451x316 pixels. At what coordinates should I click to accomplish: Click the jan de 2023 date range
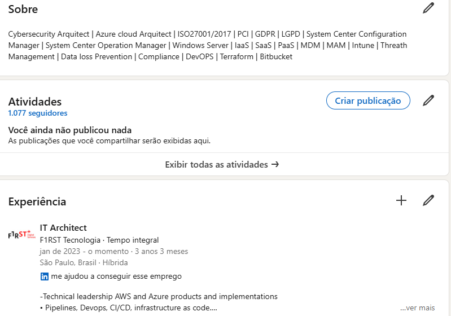(113, 251)
